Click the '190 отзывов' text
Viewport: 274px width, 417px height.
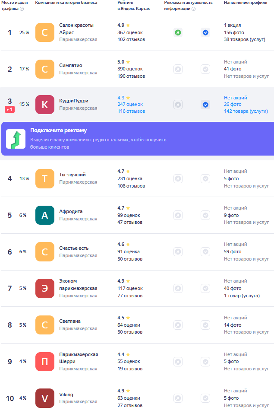pos(131,76)
